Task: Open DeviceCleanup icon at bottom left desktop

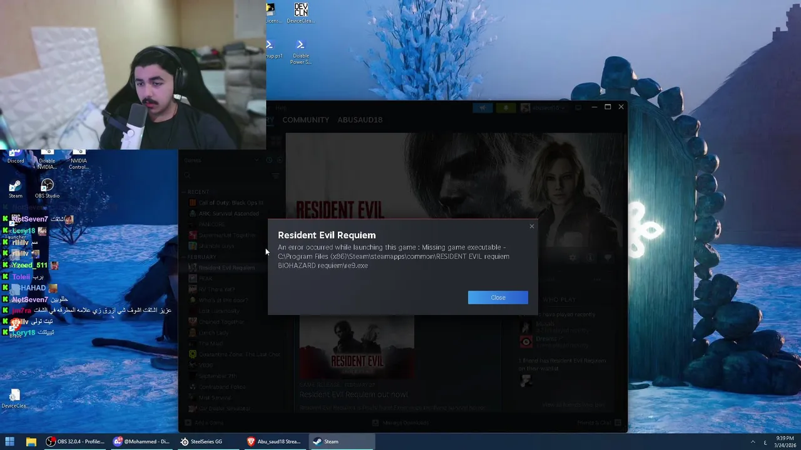Action: coord(15,399)
